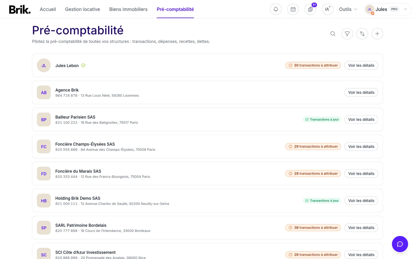Open the sort arrows button
Screen dimensions: 415x259
pyautogui.click(x=362, y=34)
